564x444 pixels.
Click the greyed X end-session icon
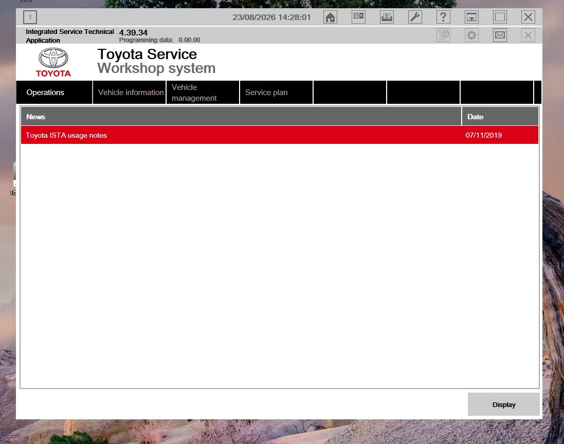[x=528, y=35]
